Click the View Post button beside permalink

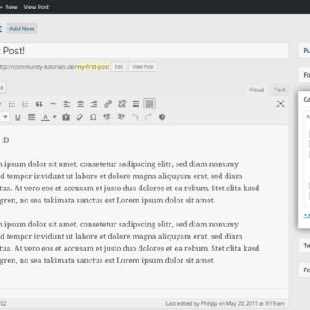coord(143,67)
